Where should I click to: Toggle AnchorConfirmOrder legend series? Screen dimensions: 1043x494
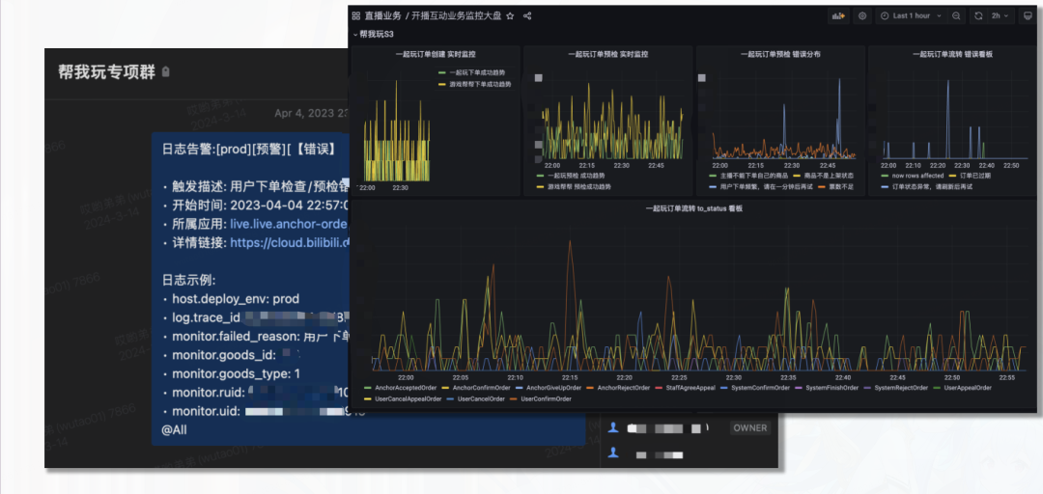click(x=475, y=388)
